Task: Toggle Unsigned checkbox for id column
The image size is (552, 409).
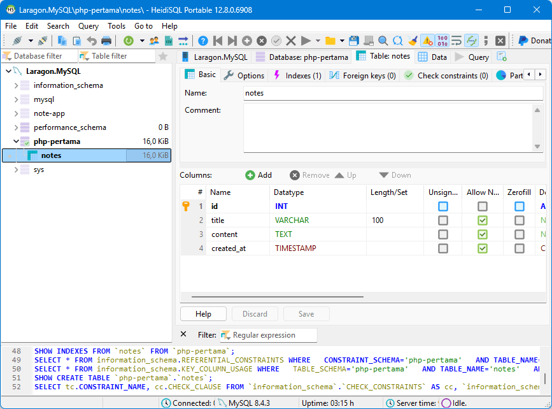Action: (443, 206)
